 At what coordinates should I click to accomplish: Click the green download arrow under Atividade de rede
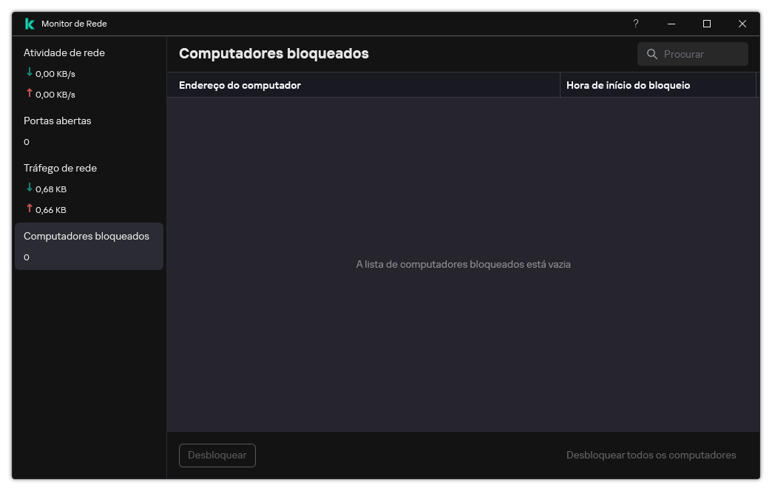pyautogui.click(x=29, y=72)
